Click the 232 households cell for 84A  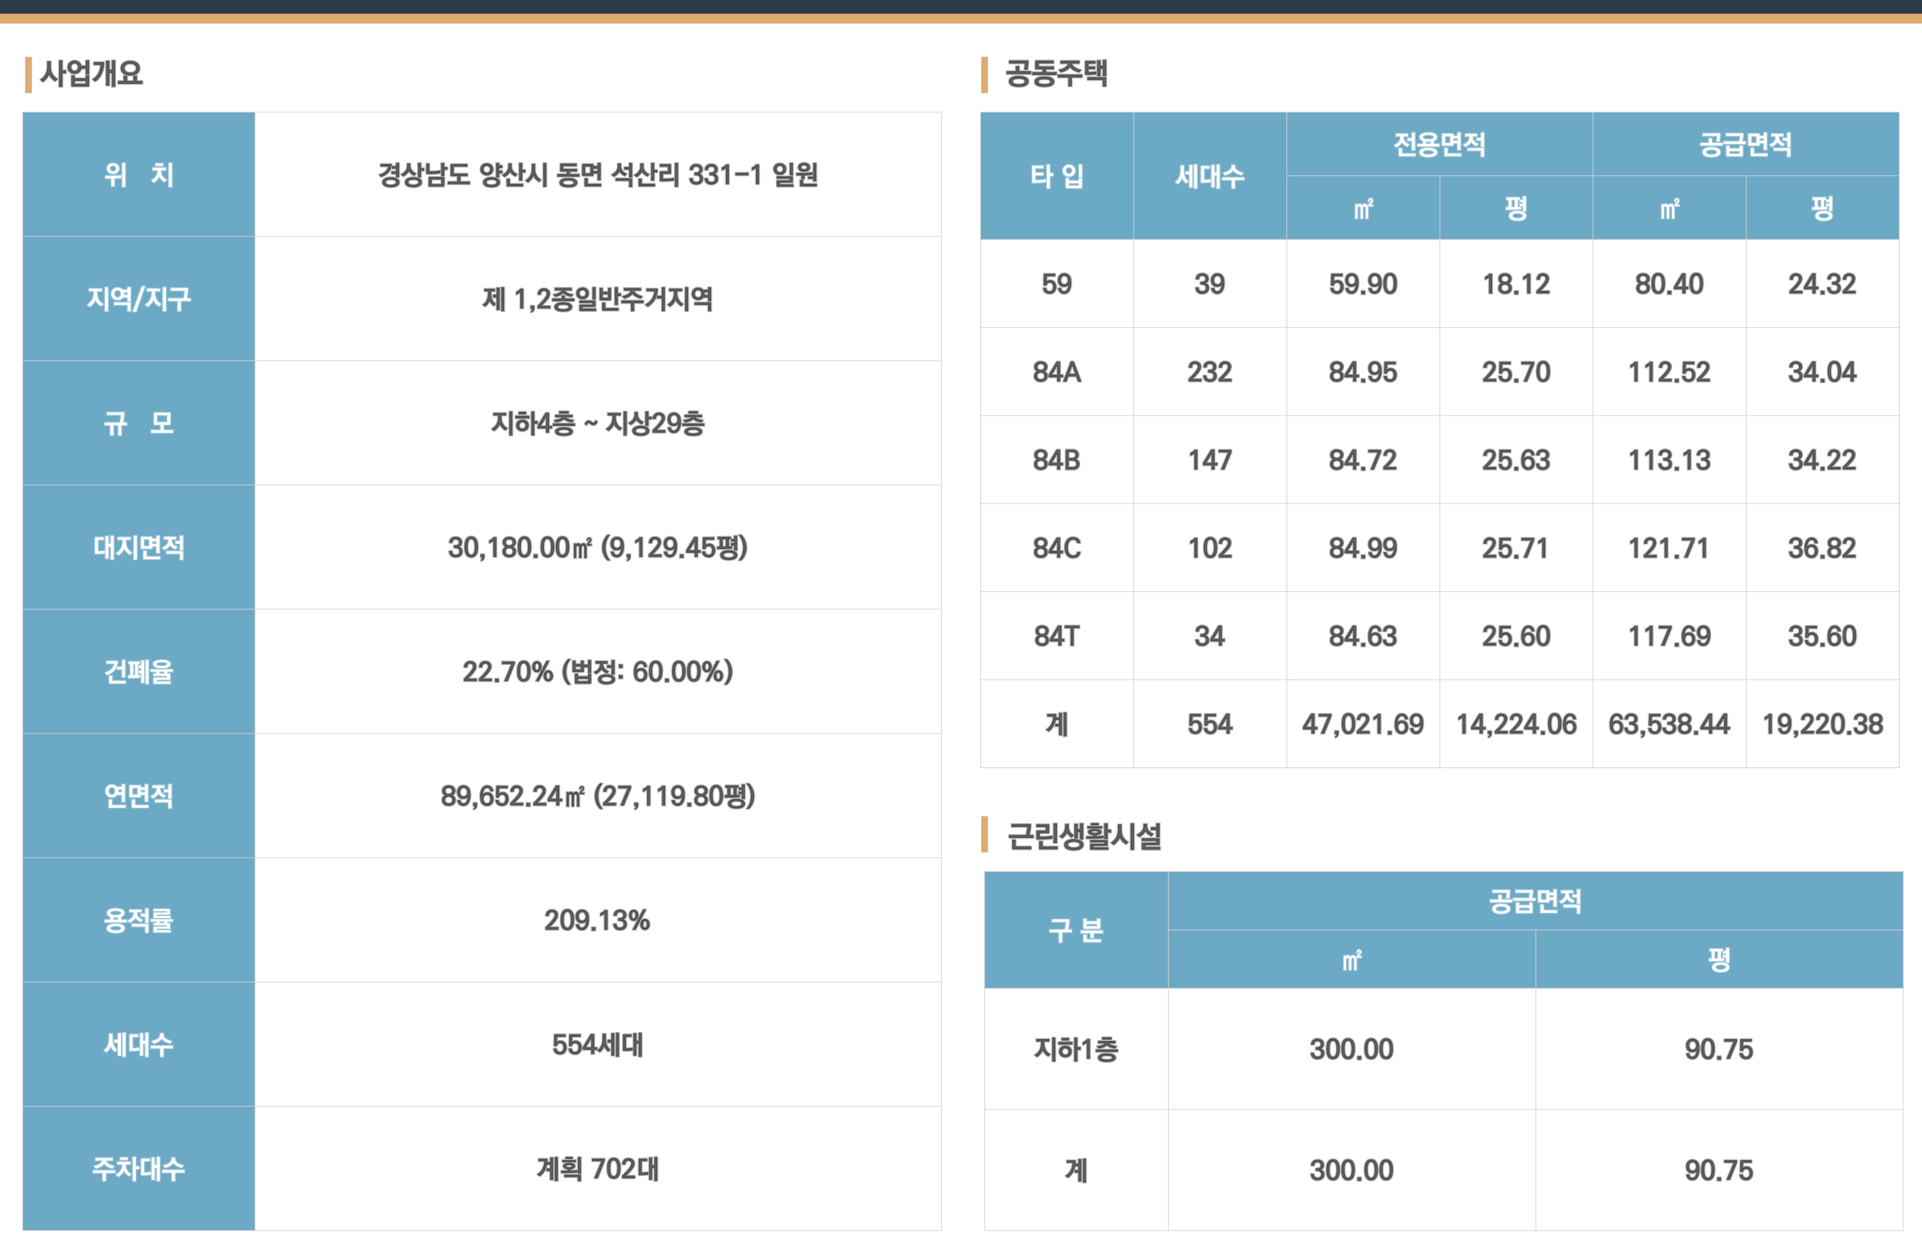pos(1209,372)
